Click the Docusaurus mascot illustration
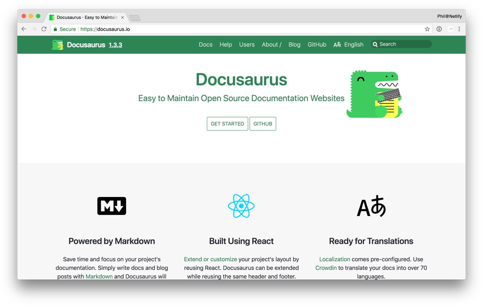This screenshot has height=306, width=483. (x=374, y=94)
